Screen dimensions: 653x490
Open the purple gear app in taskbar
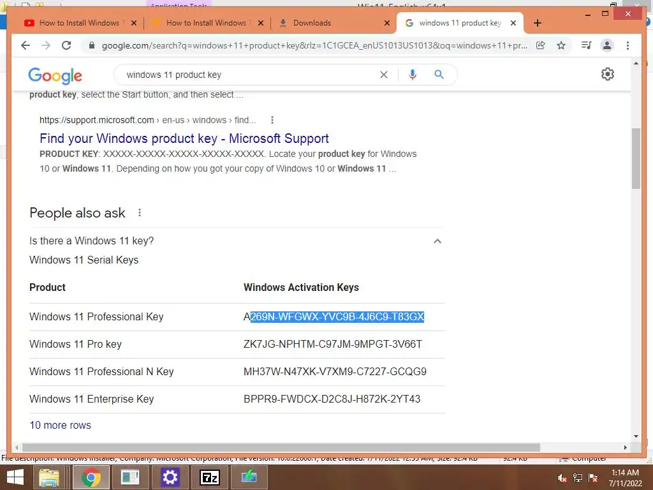click(170, 477)
